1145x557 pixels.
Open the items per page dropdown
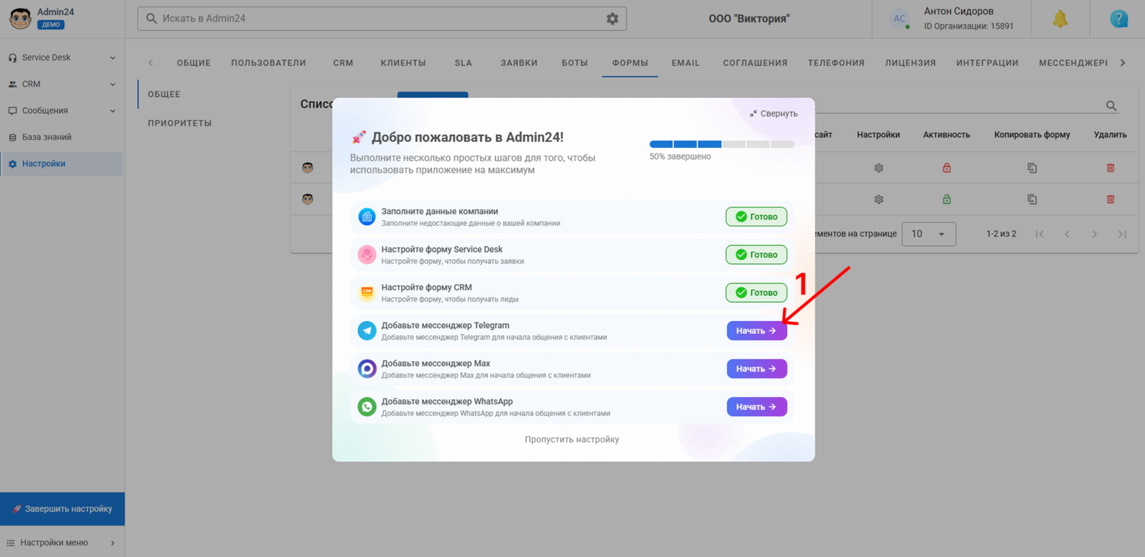[929, 234]
